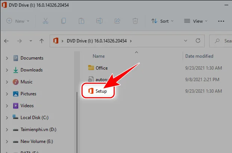Open the Sort dropdown menu
This screenshot has width=232, height=153.
(x=162, y=21)
